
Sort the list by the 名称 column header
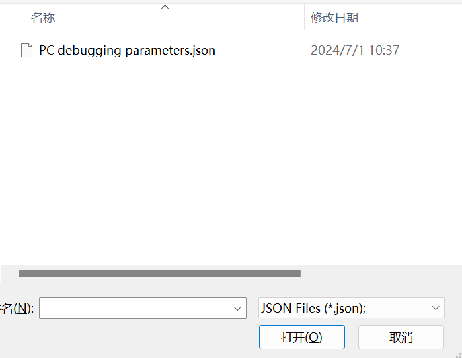(x=43, y=18)
